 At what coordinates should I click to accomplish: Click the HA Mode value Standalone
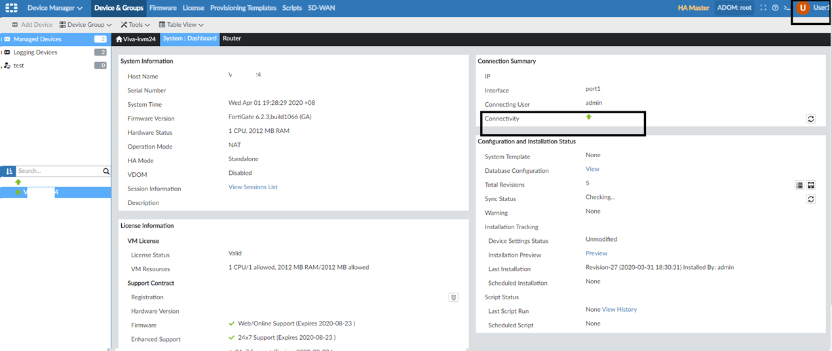click(x=244, y=159)
